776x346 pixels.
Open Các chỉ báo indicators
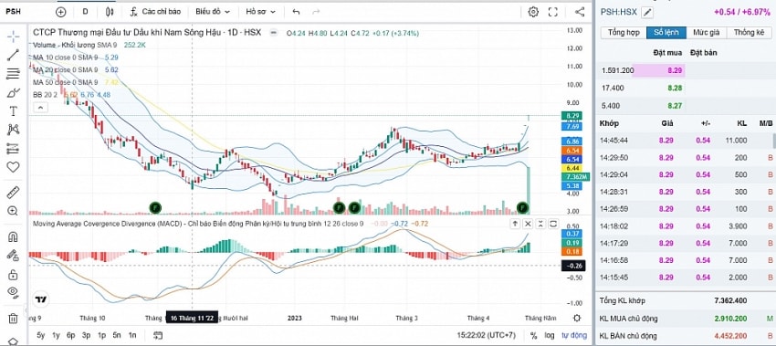[155, 11]
